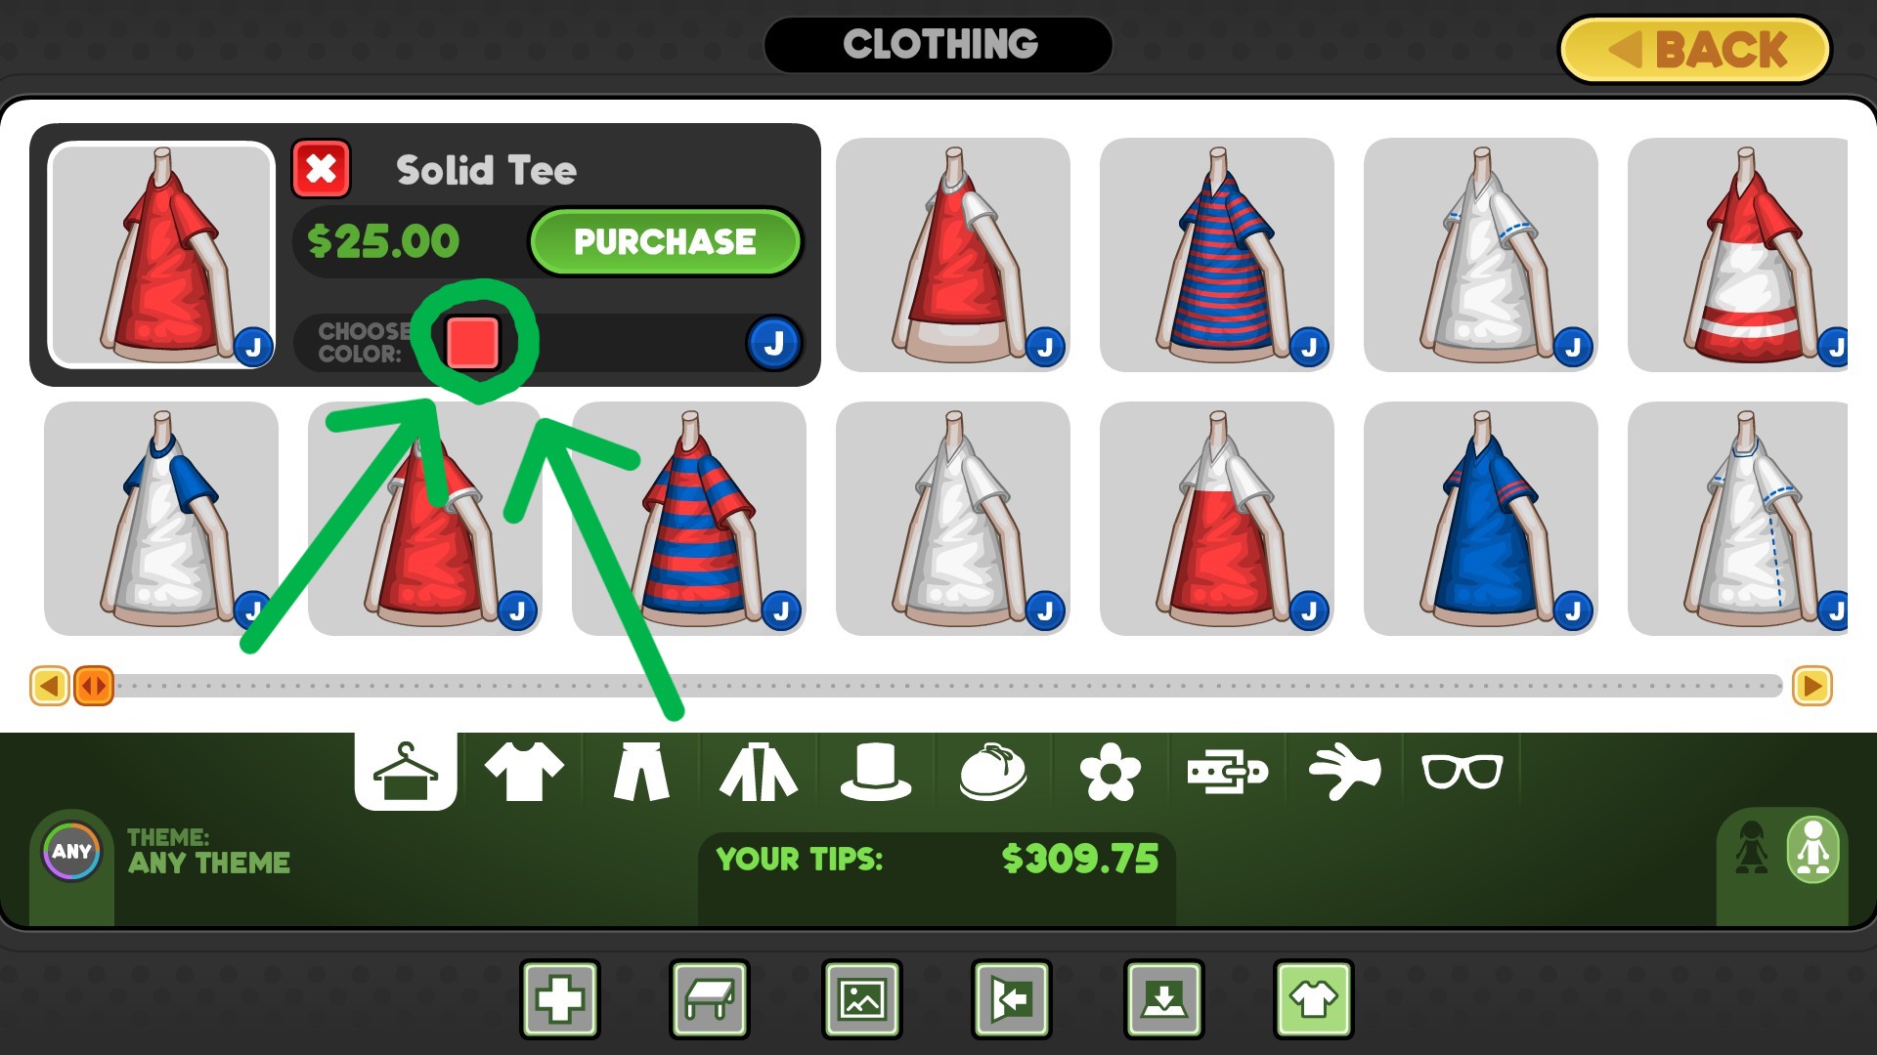1877x1055 pixels.
Task: Close the Solid Tee details panel
Action: tap(321, 169)
